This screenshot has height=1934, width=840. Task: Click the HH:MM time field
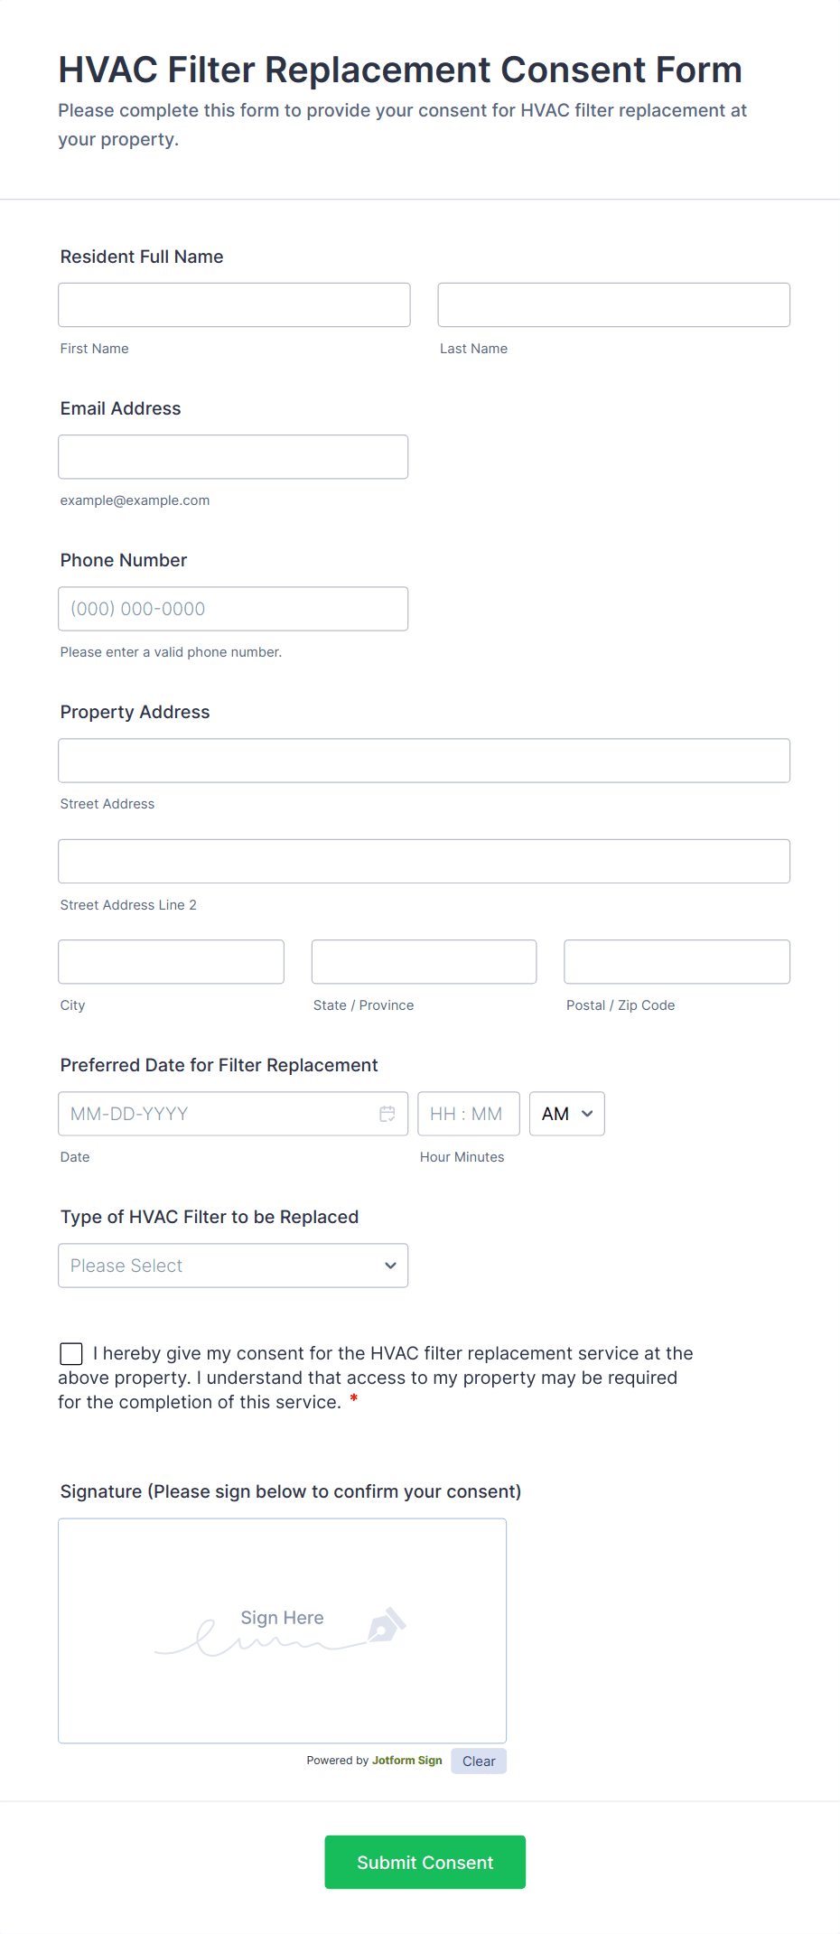pyautogui.click(x=469, y=1114)
